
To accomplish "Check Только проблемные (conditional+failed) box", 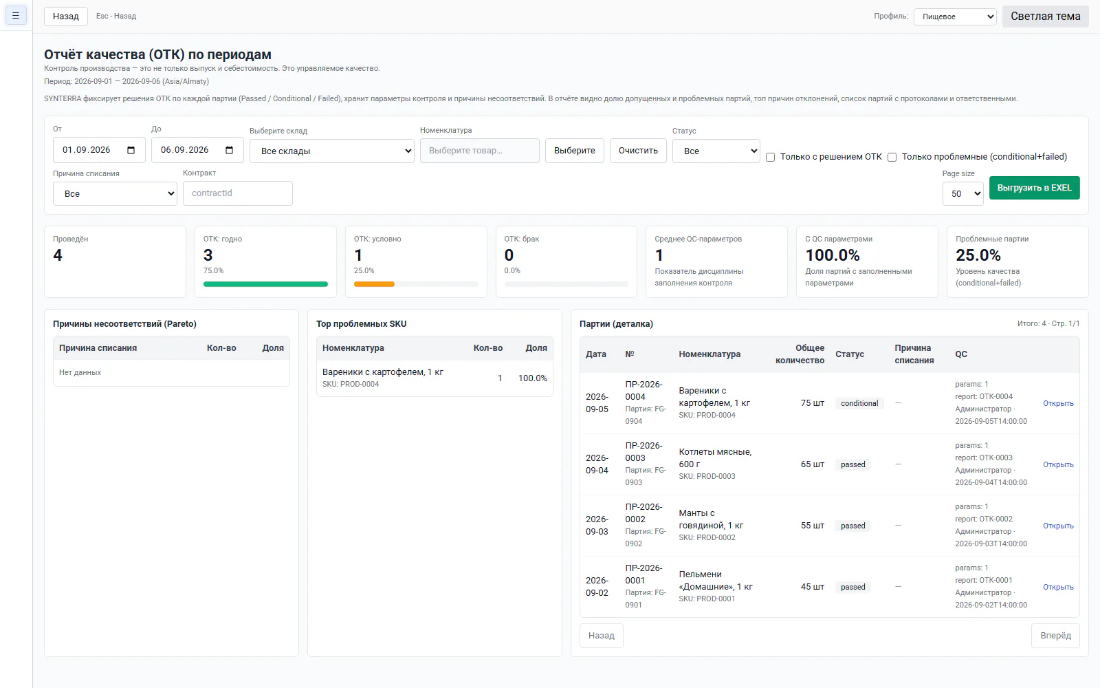I will tap(892, 157).
